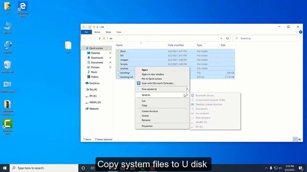Send to WINPE (D:) in submenu
Screen dimensions: 307x172
click(215, 122)
